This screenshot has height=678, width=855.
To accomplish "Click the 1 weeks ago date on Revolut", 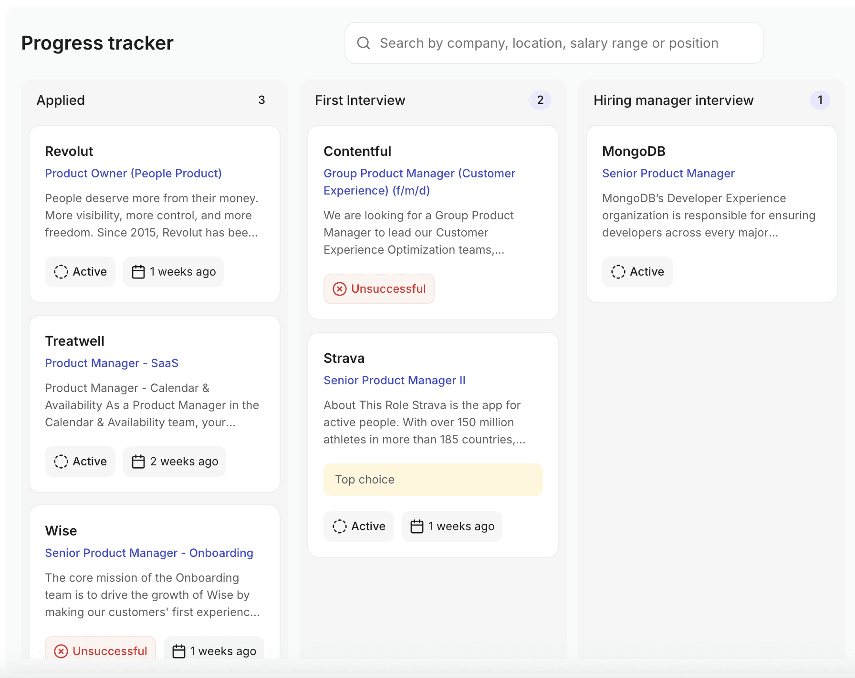I will (183, 272).
